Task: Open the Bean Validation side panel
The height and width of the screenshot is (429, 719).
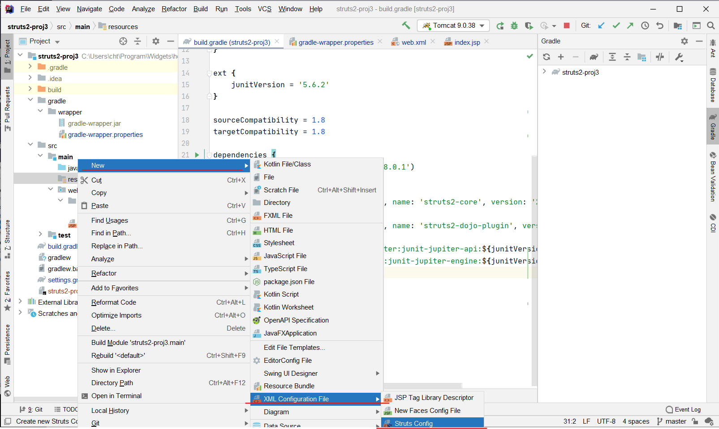Action: click(x=713, y=176)
